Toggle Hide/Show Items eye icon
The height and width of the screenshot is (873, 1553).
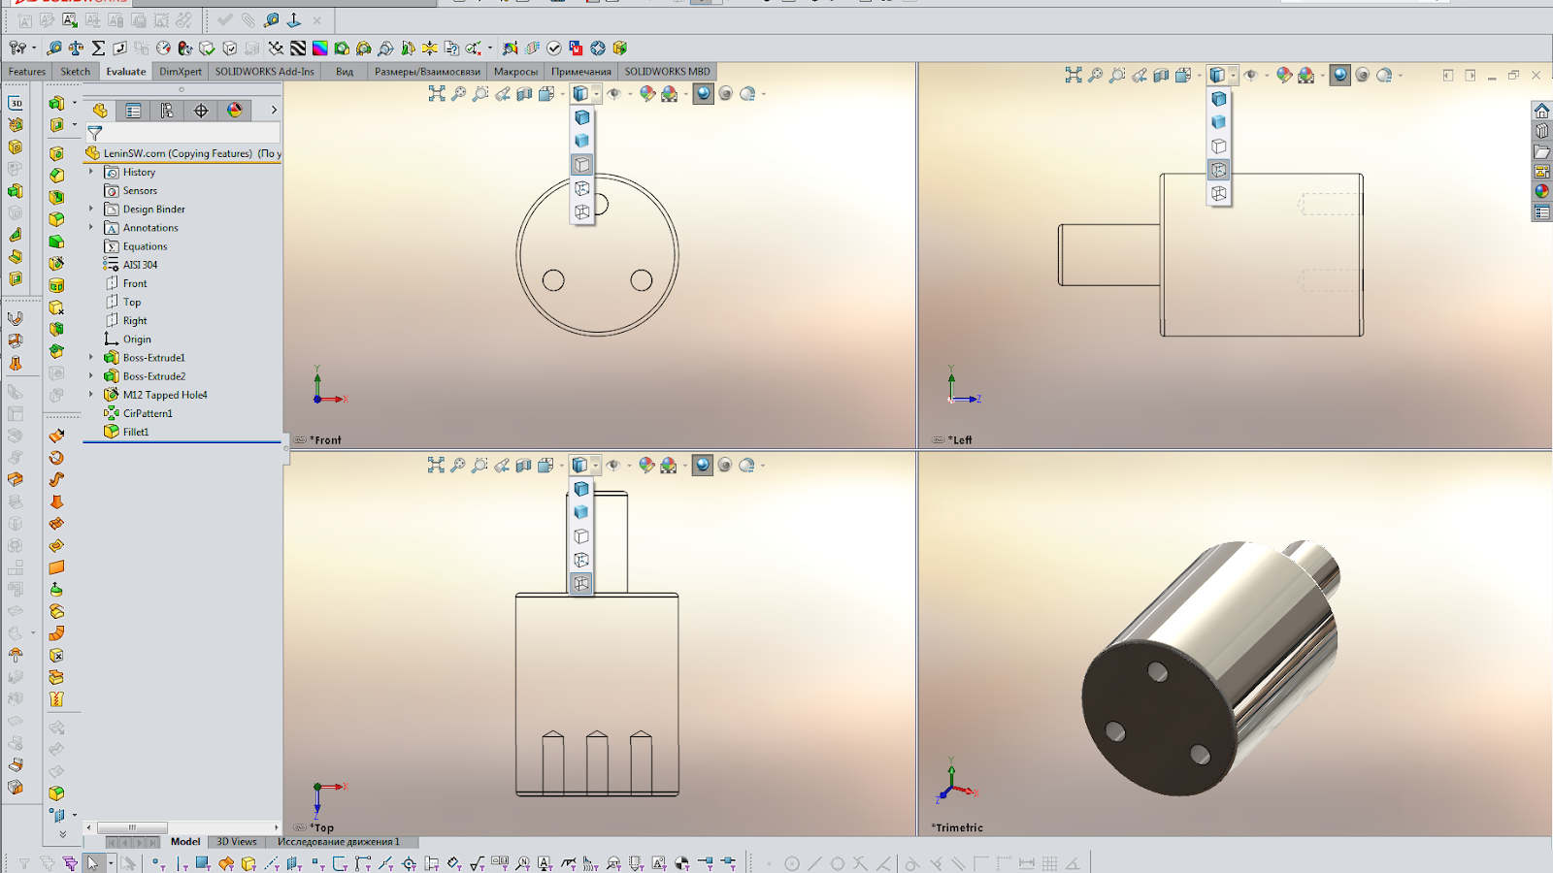613,93
